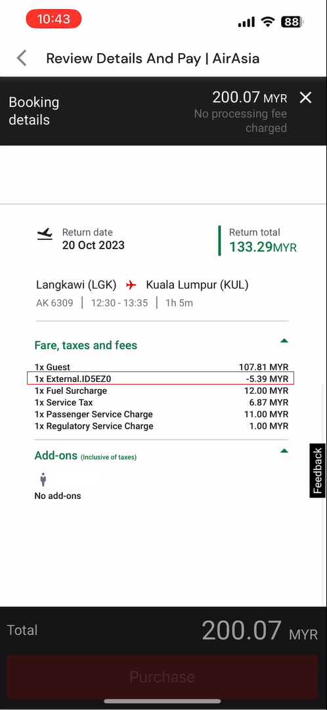Viewport: 327px width, 710px height.
Task: Tap the red airplane route icon
Action: click(x=131, y=285)
